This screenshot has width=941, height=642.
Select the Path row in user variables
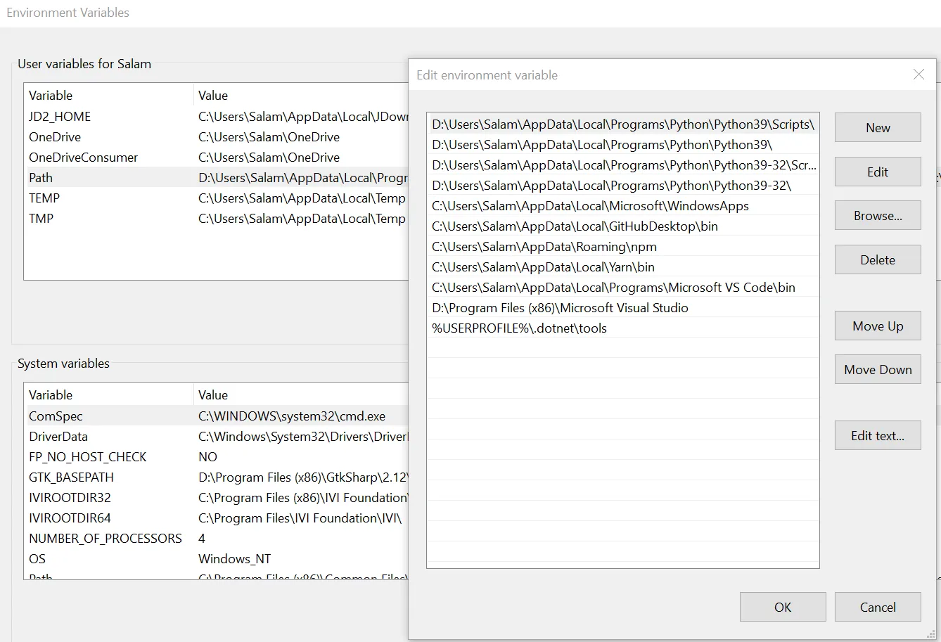point(217,178)
